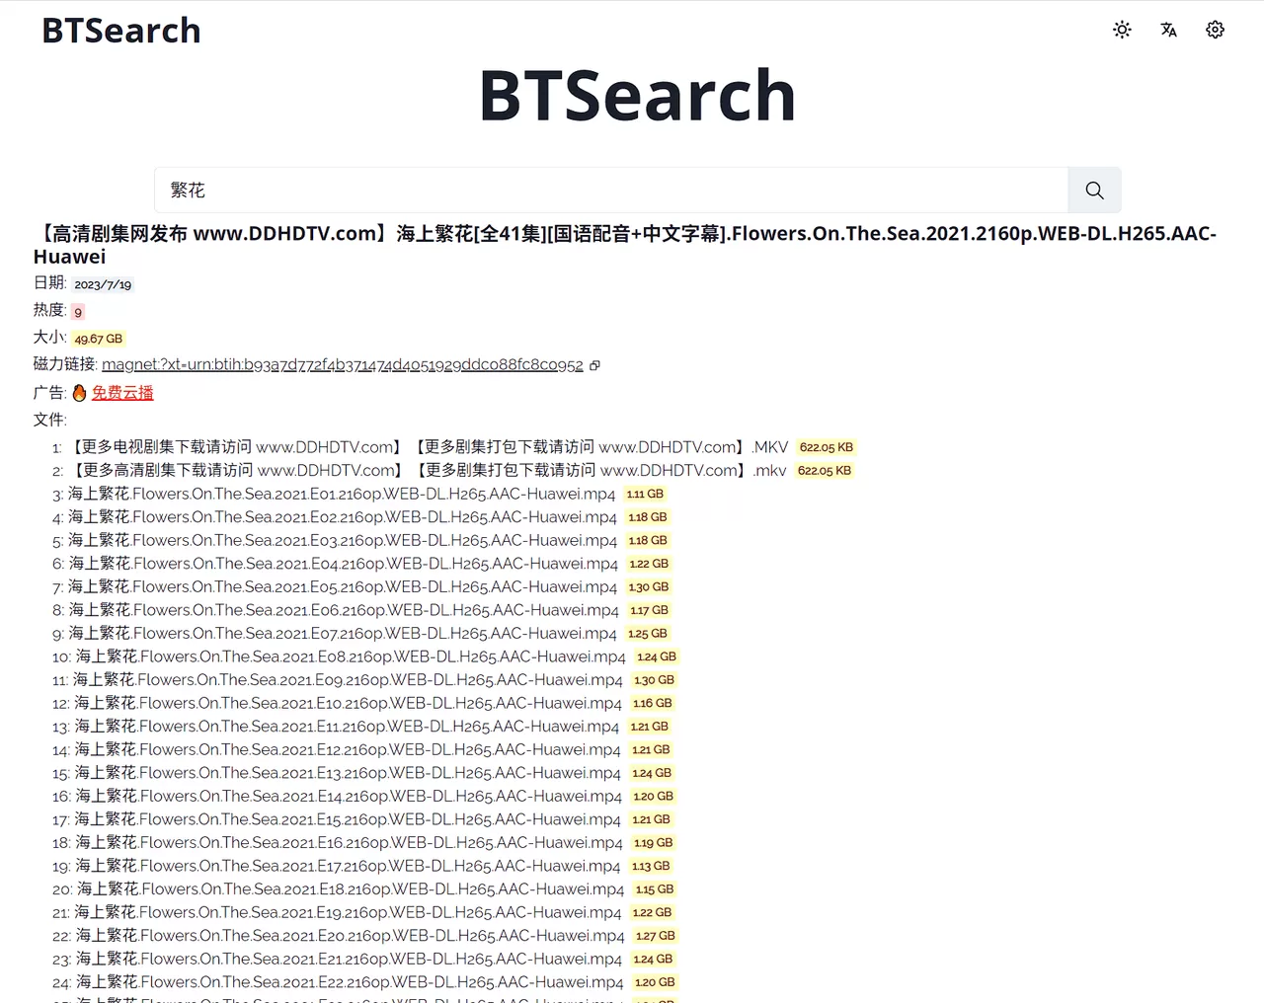Click the BTSearch logo in the header

[120, 30]
